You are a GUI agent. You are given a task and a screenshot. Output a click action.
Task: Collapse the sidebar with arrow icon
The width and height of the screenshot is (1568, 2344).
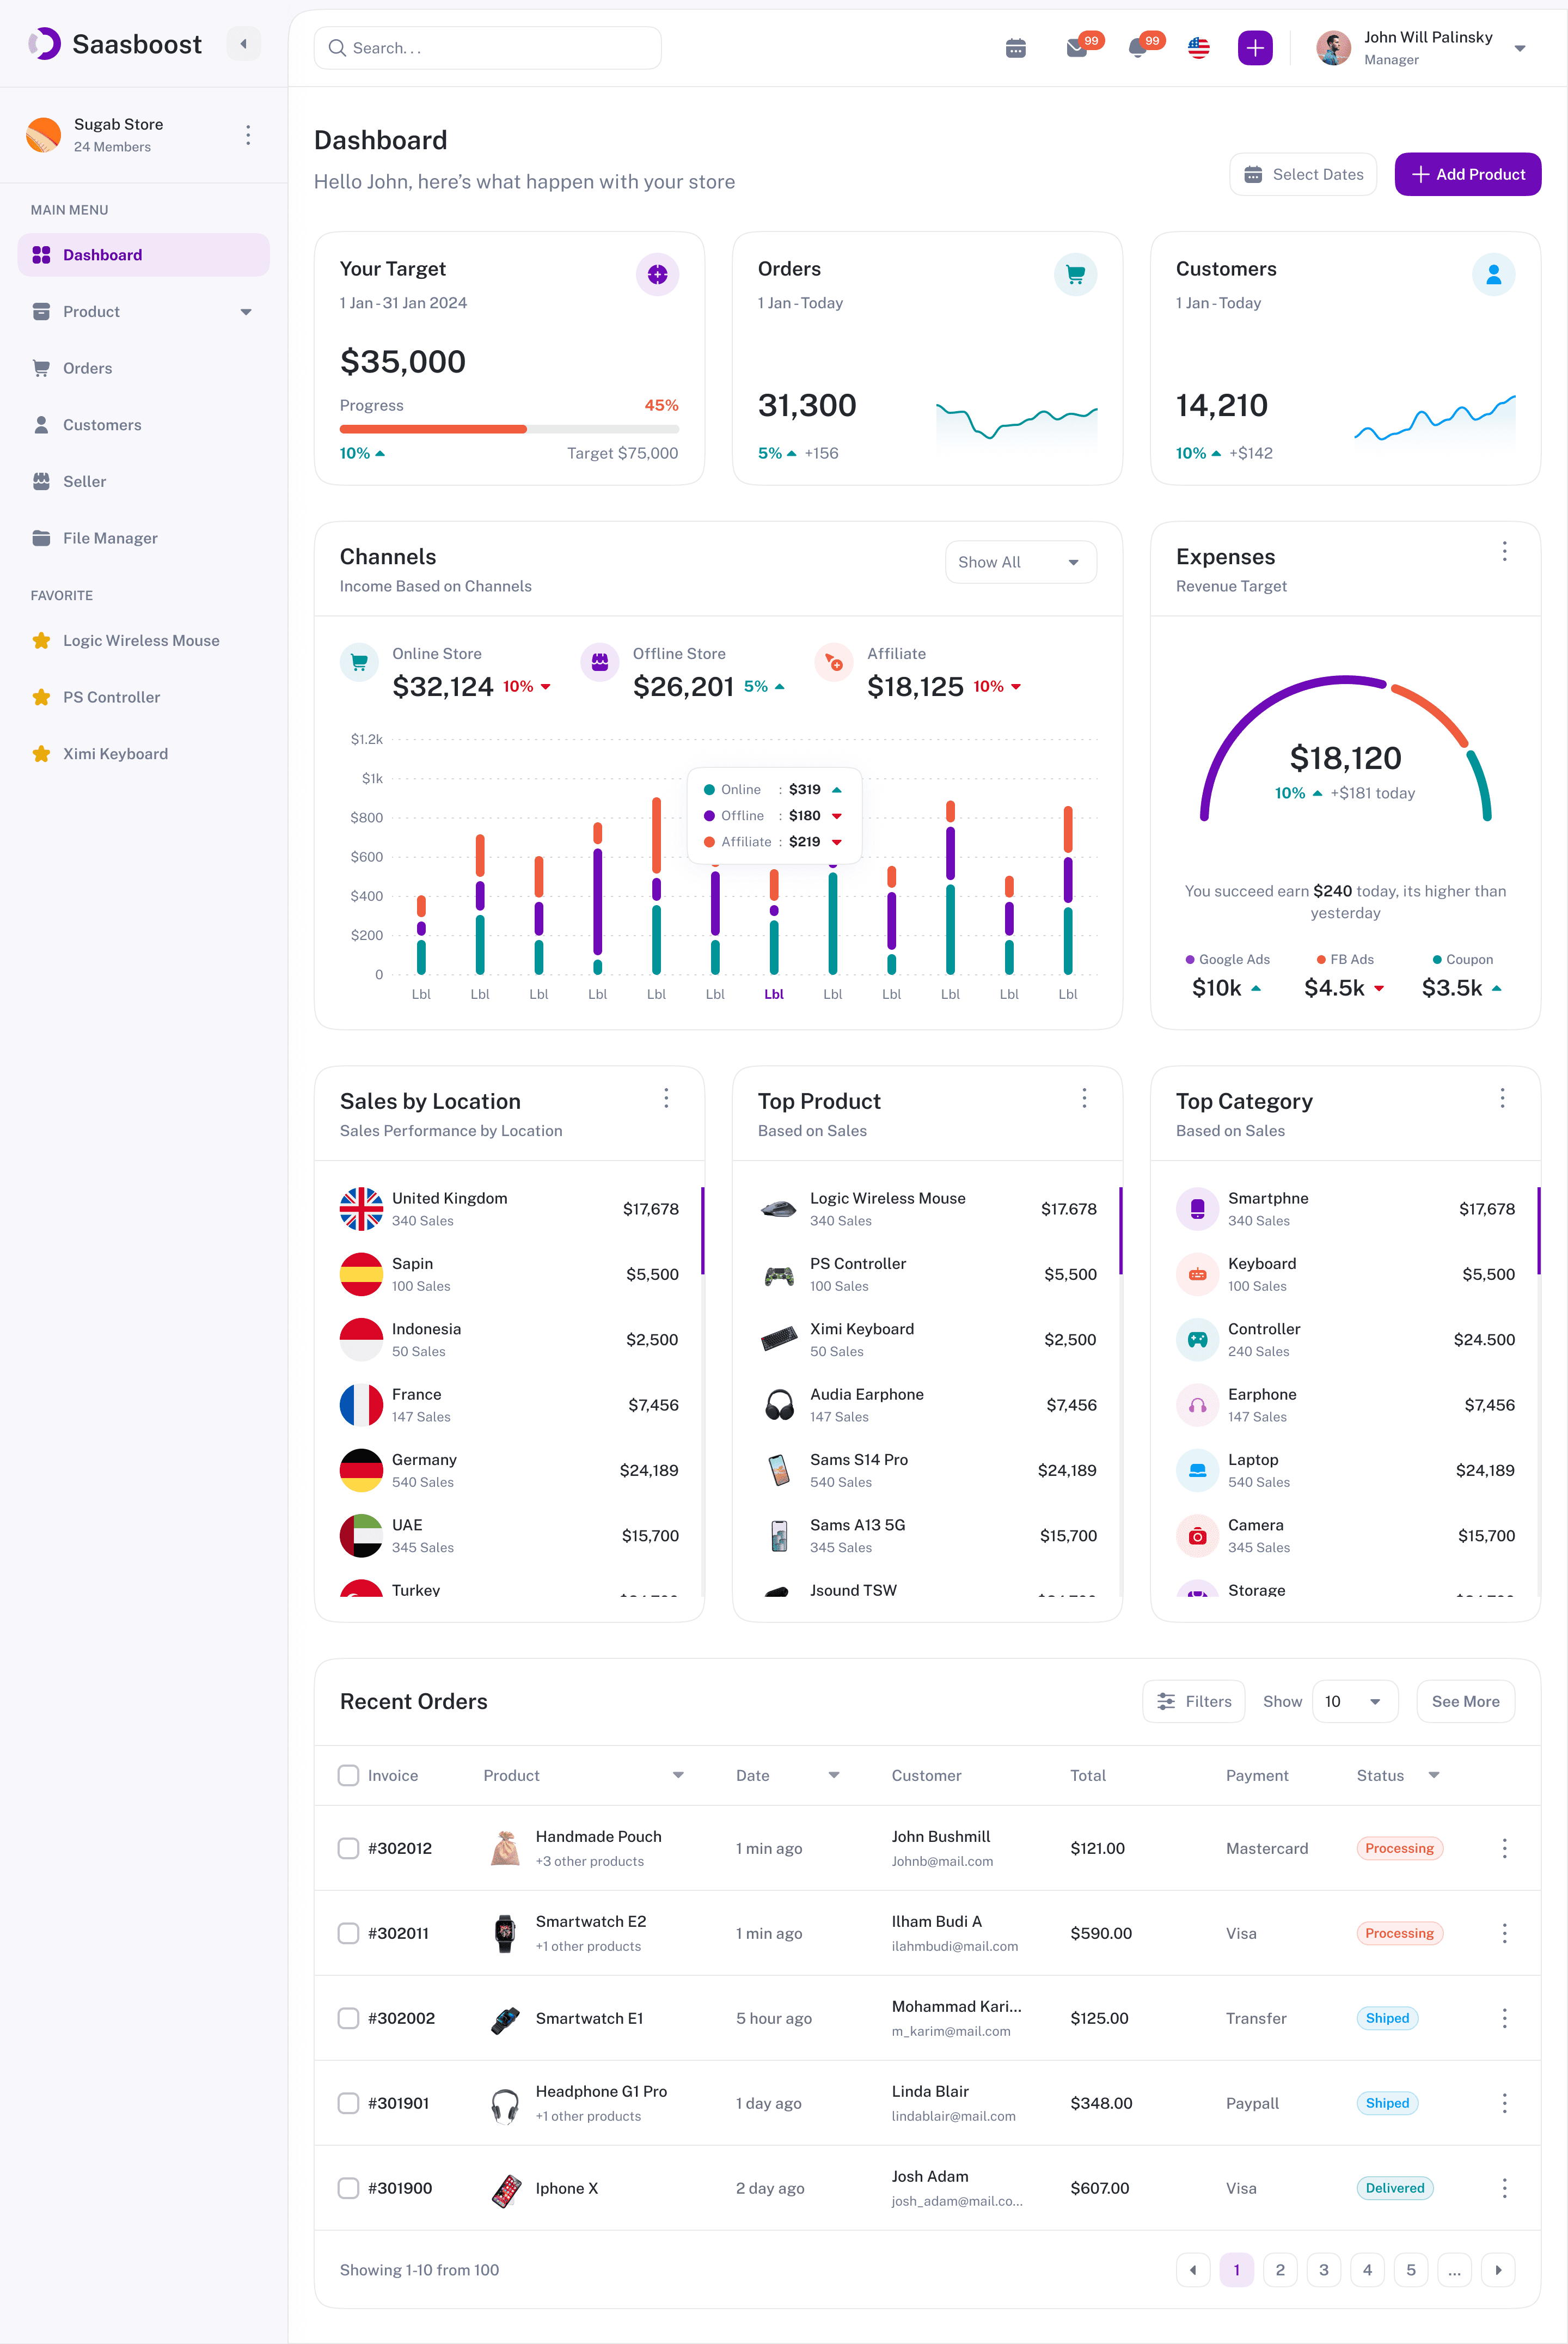click(243, 44)
